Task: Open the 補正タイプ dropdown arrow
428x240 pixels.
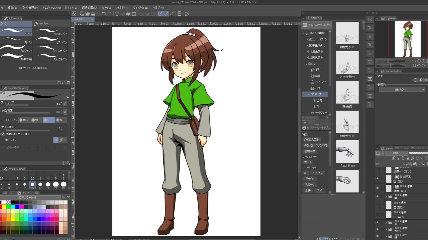Action: tap(65, 140)
